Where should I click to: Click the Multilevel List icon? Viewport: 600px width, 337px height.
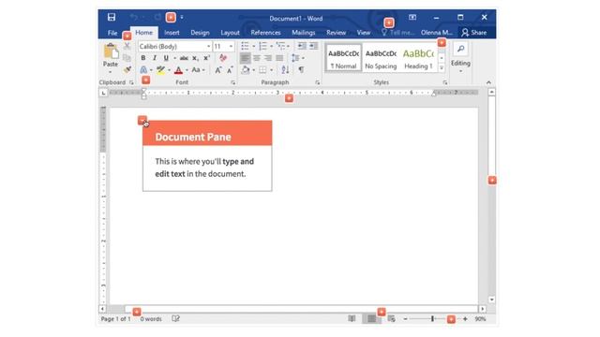point(281,46)
